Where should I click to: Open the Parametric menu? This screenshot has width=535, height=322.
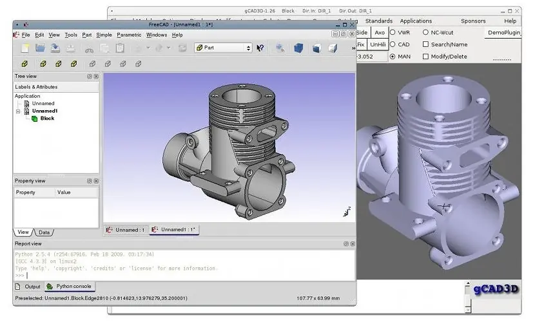coord(129,35)
